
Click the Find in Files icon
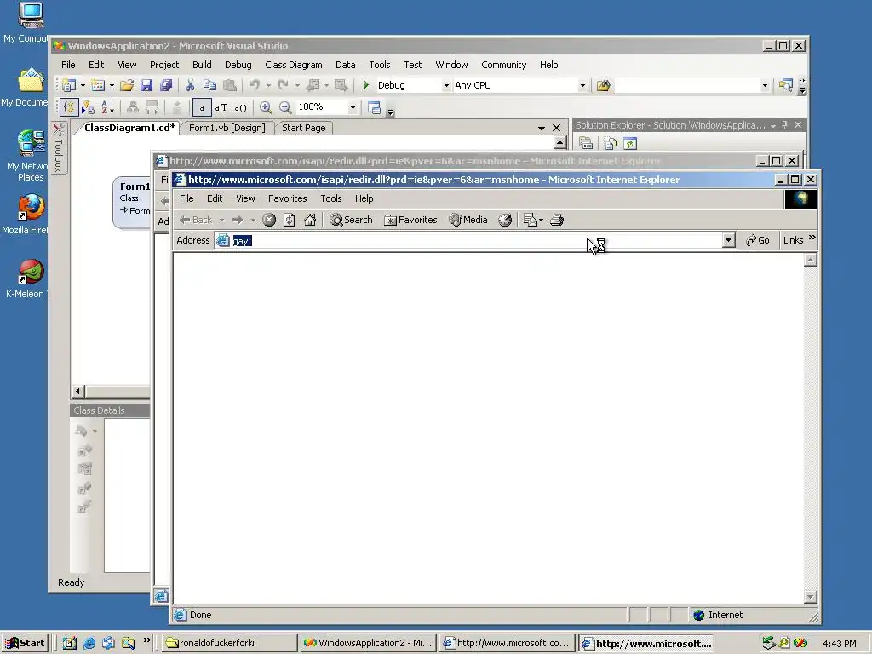tap(604, 86)
